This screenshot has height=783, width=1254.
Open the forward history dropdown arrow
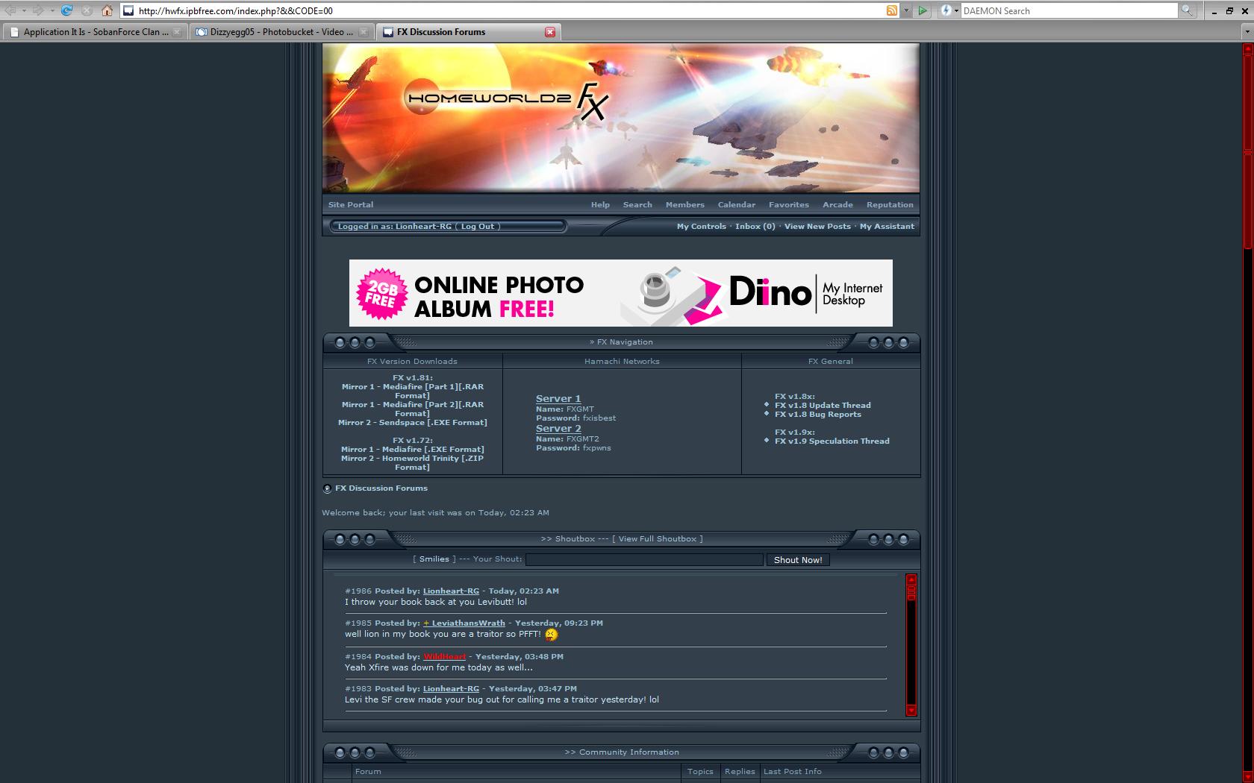[52, 10]
